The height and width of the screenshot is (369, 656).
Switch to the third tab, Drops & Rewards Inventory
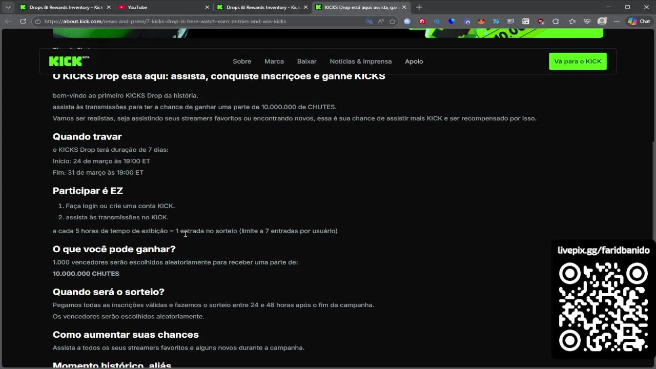click(262, 7)
